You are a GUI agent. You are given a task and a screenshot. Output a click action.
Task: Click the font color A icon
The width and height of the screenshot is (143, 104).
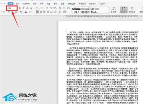tap(26, 12)
